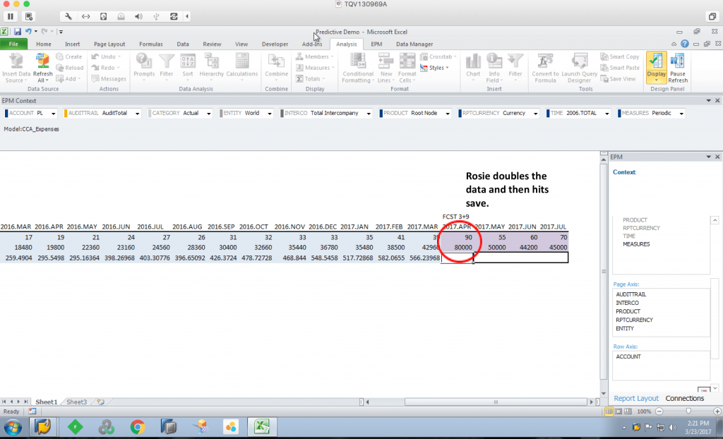Viewport: 723px width, 439px height.
Task: Open the Connections link in EPM pane
Action: coord(684,399)
